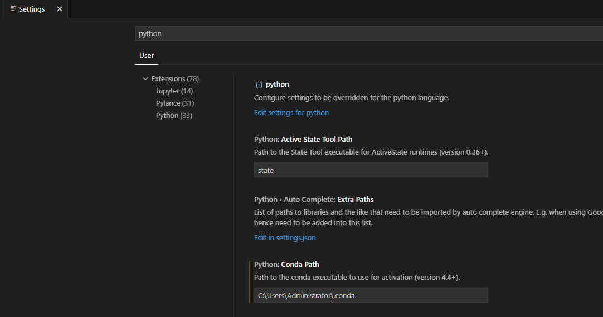Open the Python (33) settings group
Image resolution: width=603 pixels, height=317 pixels.
tap(174, 116)
